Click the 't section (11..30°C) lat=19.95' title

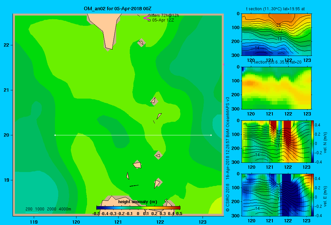[x=275, y=9]
